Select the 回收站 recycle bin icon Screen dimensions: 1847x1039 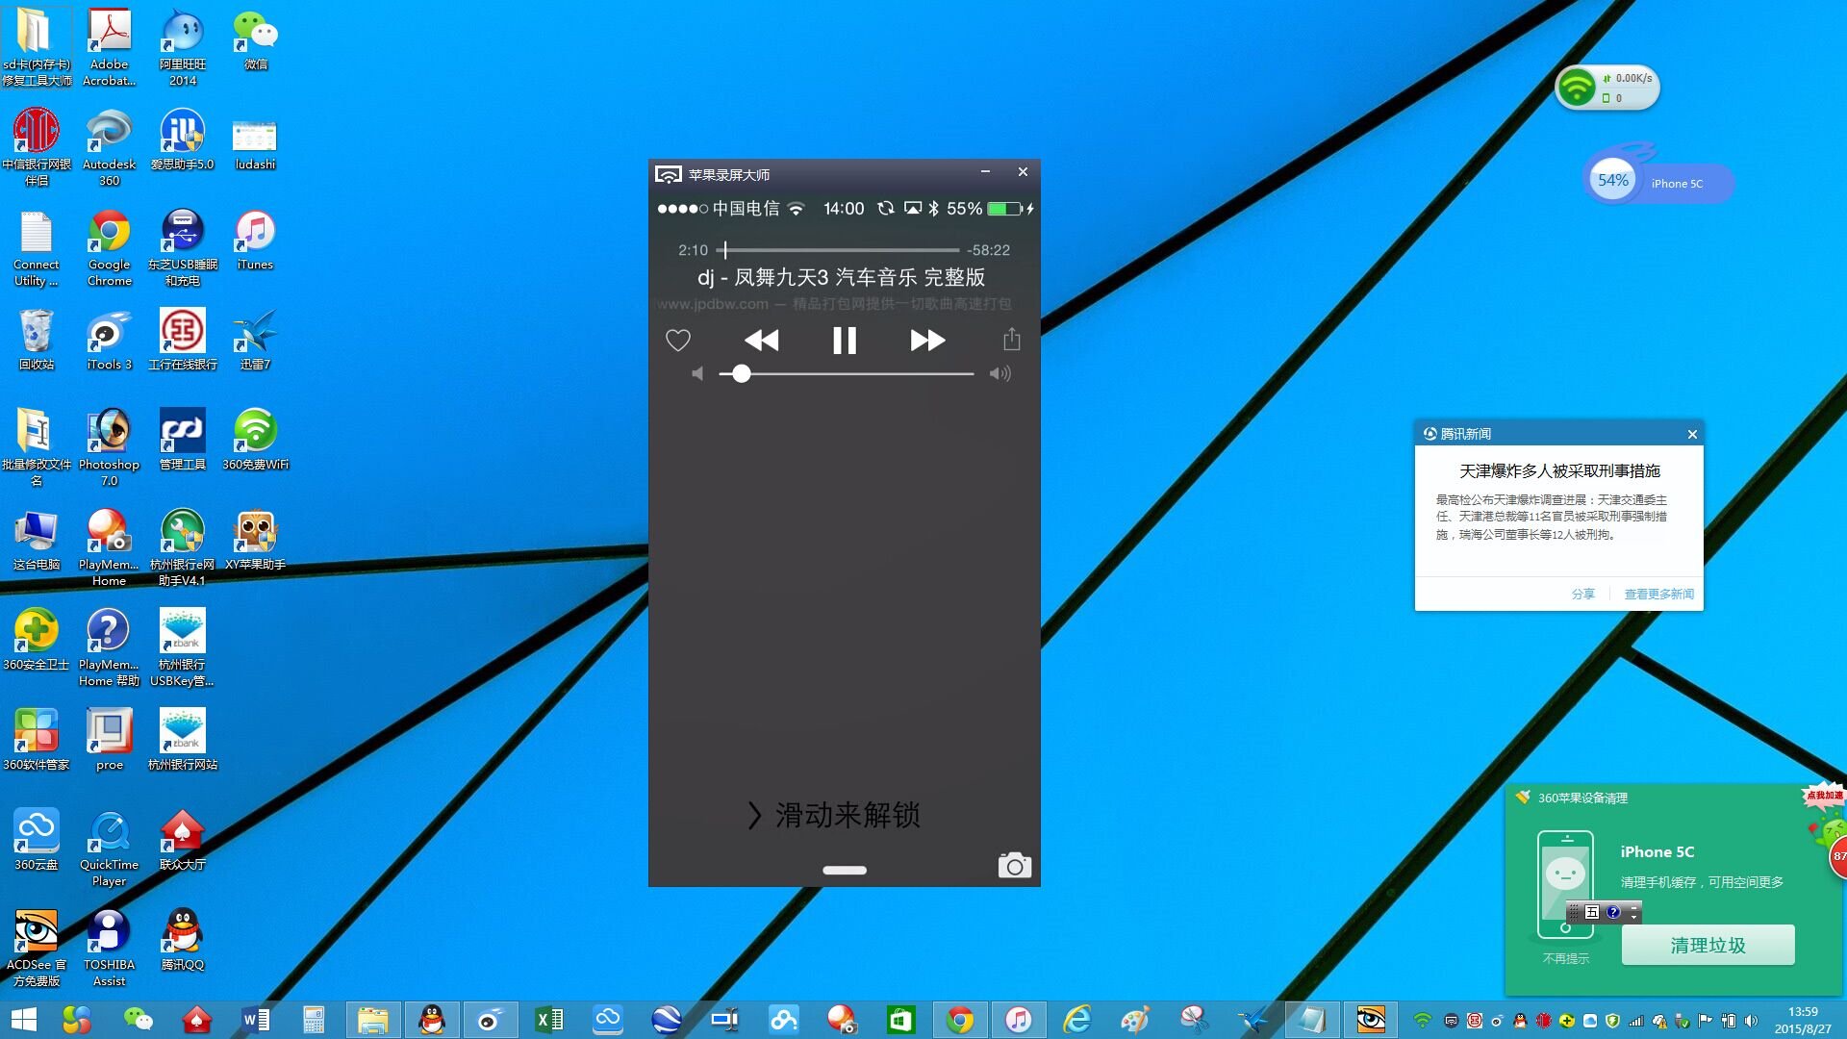point(37,340)
